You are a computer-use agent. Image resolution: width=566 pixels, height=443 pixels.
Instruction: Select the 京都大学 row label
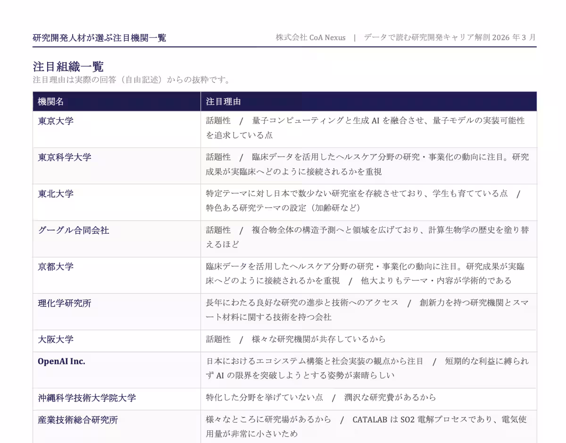click(x=56, y=267)
